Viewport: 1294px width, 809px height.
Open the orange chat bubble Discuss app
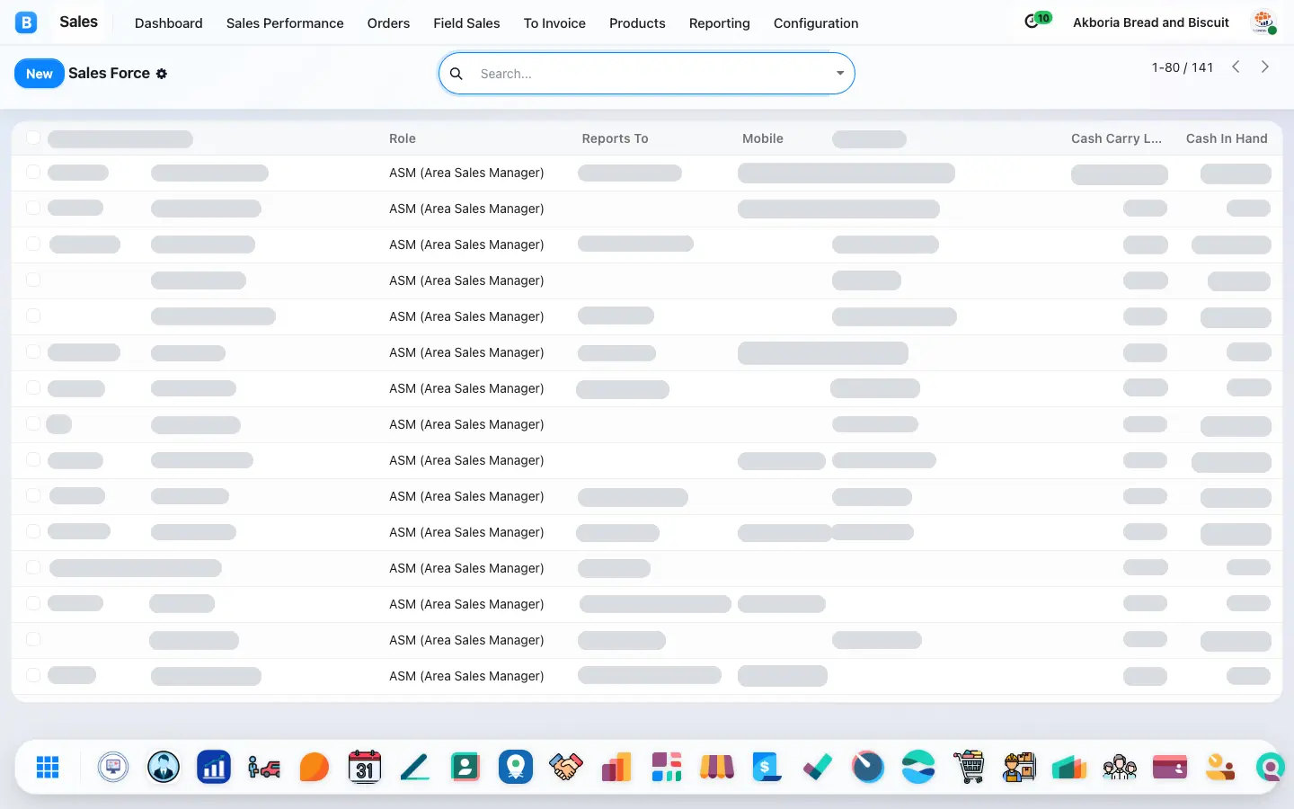click(x=315, y=767)
